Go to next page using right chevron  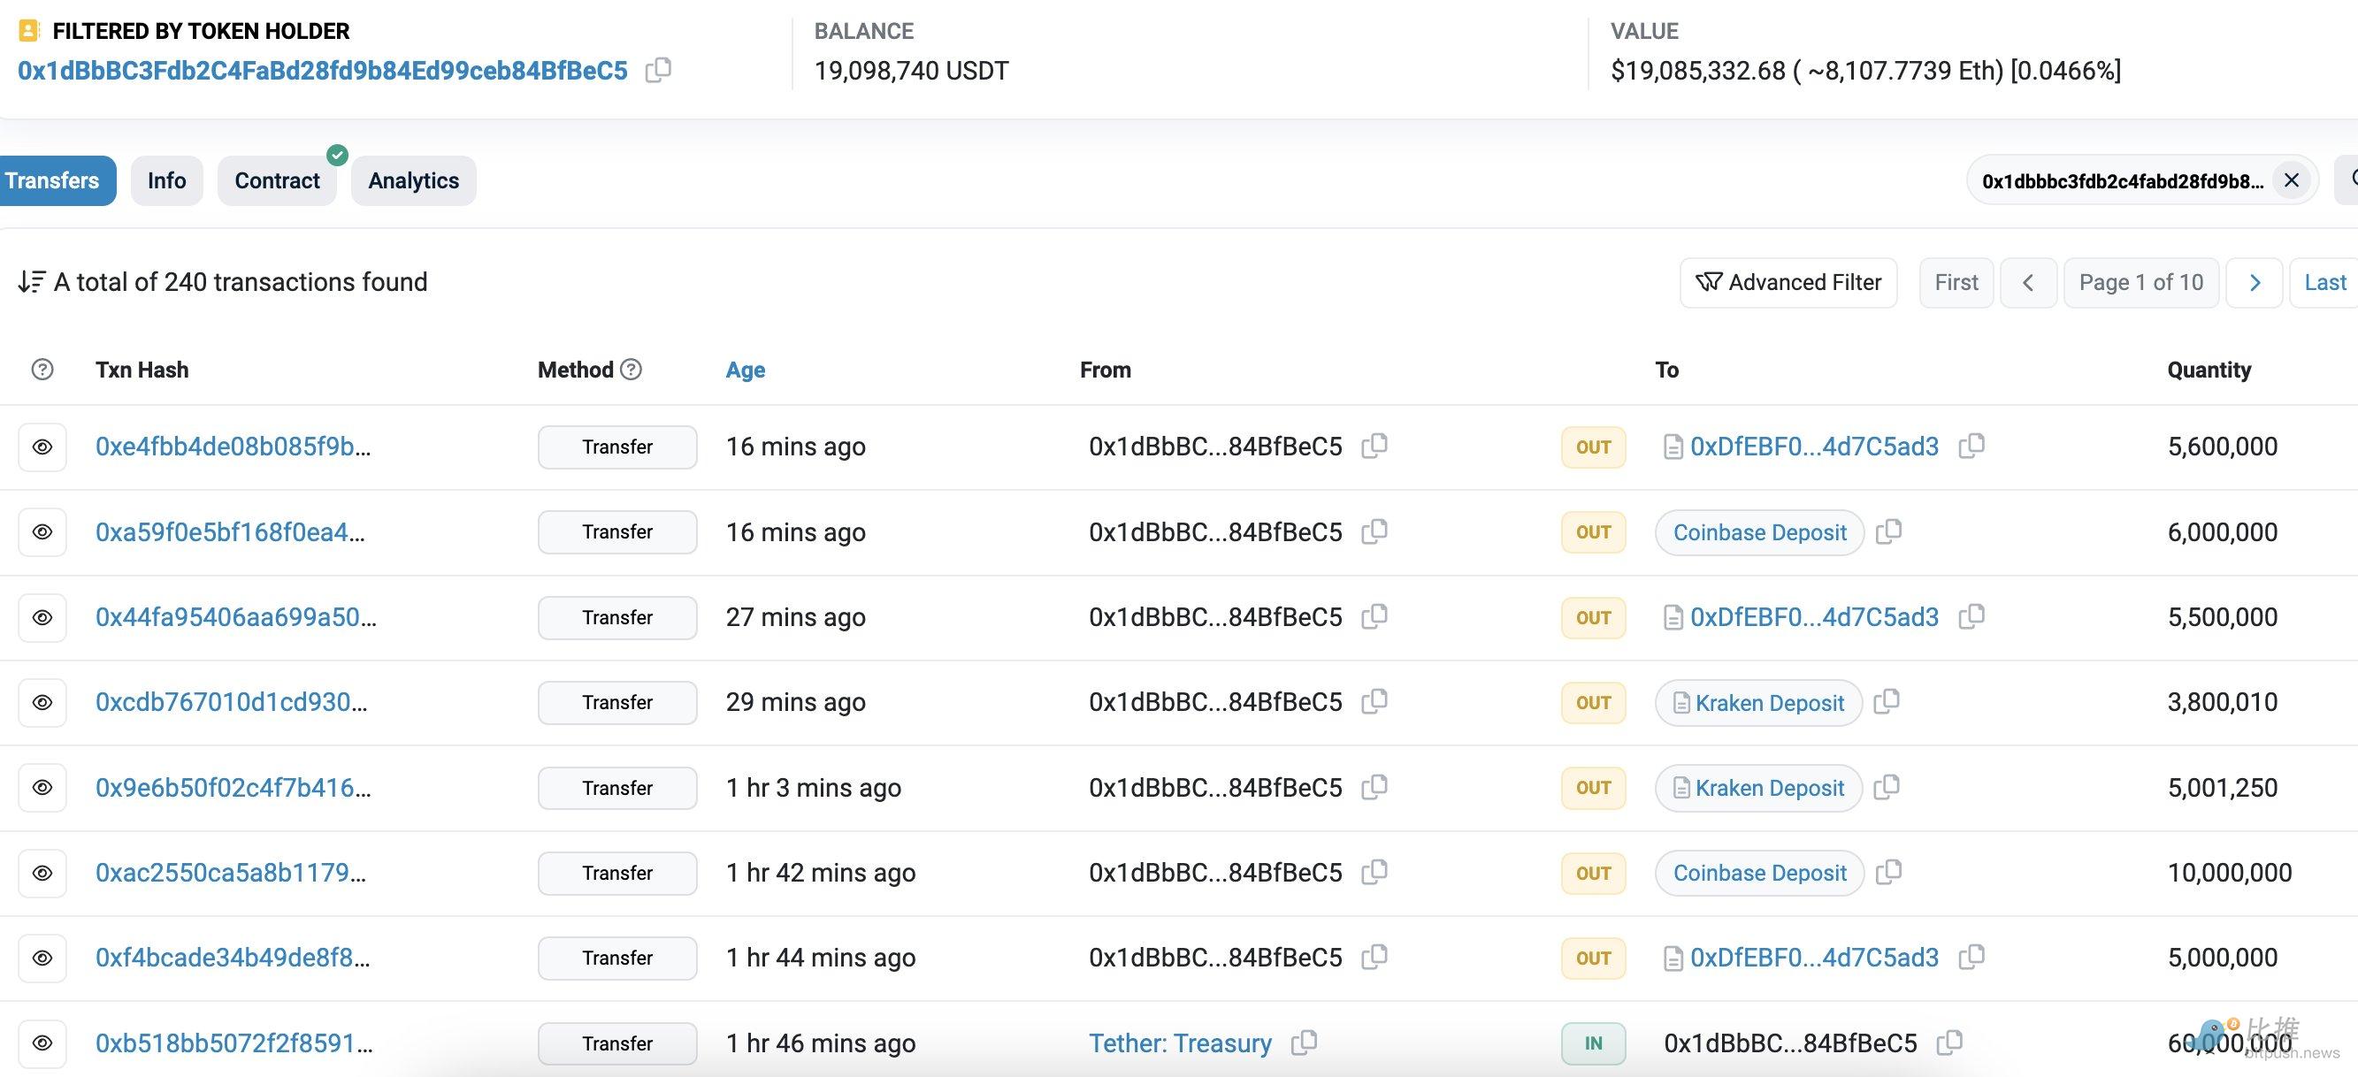pyautogui.click(x=2254, y=283)
